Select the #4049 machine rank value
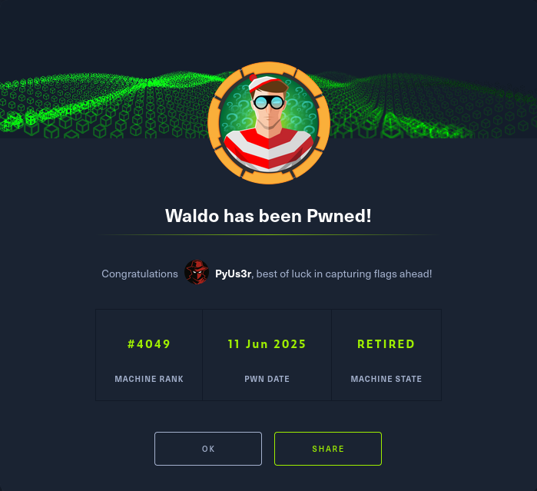 click(x=149, y=344)
